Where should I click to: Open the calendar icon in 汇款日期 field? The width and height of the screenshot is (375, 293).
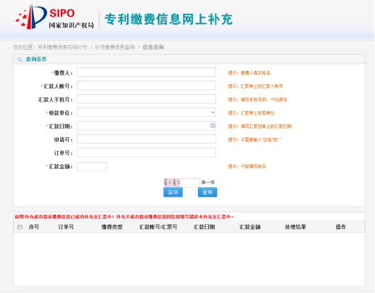coord(213,125)
